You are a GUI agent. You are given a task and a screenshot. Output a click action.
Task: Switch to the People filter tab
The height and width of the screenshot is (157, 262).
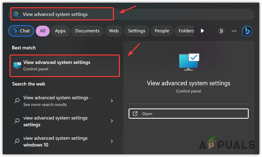[x=162, y=31]
